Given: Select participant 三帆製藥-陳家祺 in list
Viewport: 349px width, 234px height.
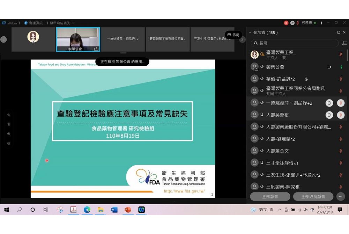Looking at the screenshot, I should pos(297,187).
